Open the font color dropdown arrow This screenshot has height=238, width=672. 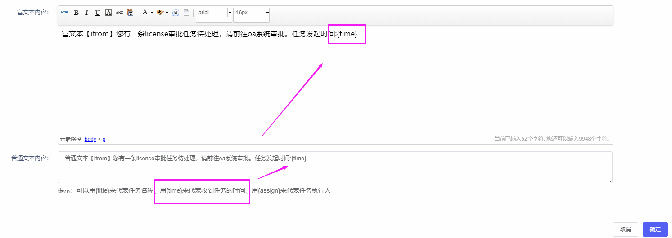(x=152, y=13)
